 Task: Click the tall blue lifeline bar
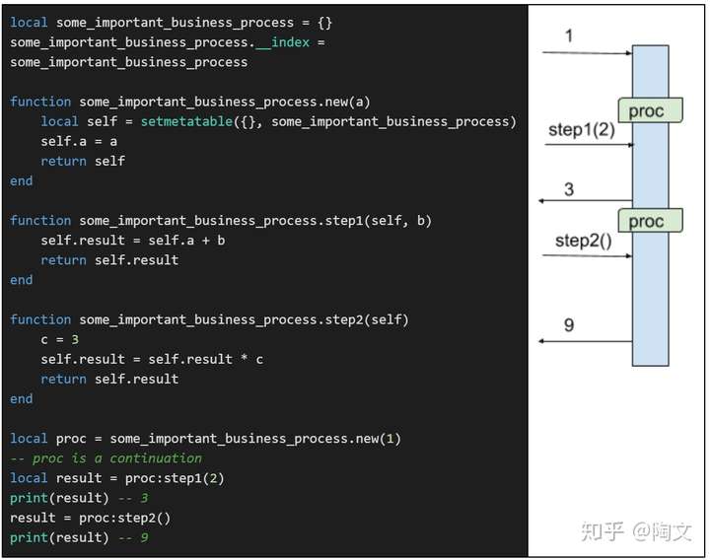coord(650,296)
